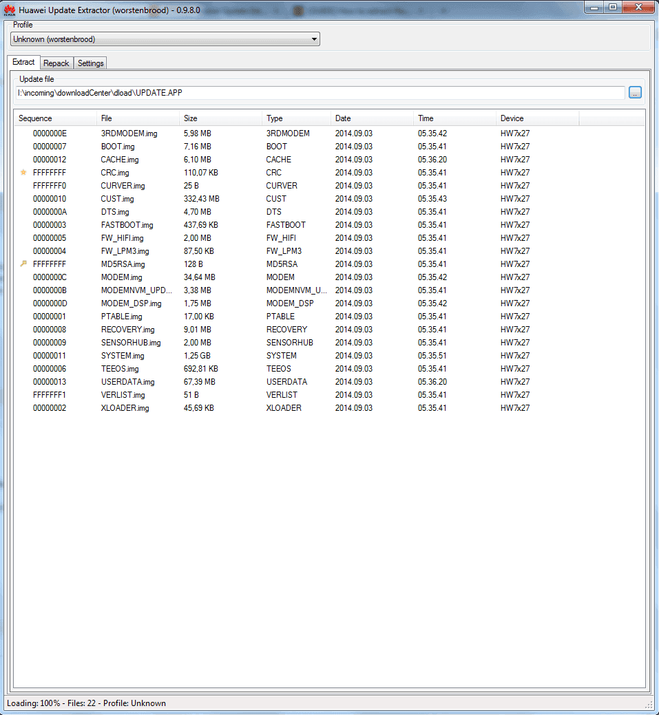This screenshot has width=659, height=715.
Task: Select the PTABLE.img file
Action: (x=121, y=317)
